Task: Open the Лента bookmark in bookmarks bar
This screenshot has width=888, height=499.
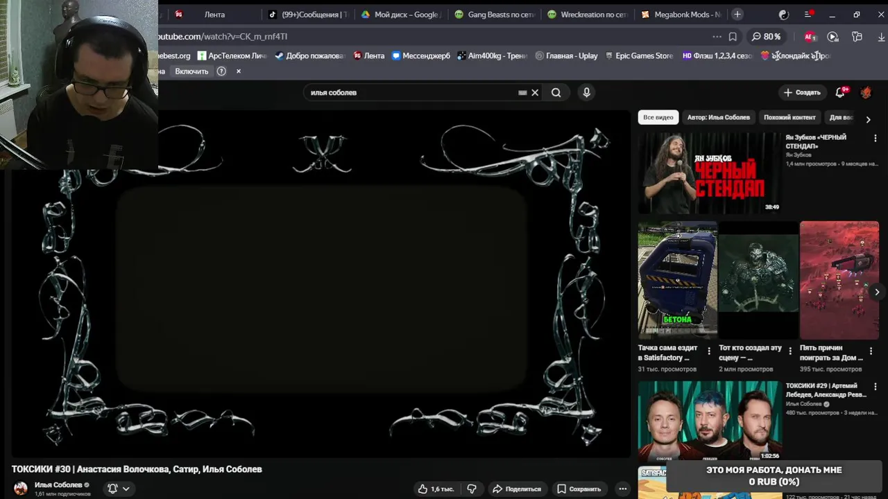Action: [x=369, y=55]
